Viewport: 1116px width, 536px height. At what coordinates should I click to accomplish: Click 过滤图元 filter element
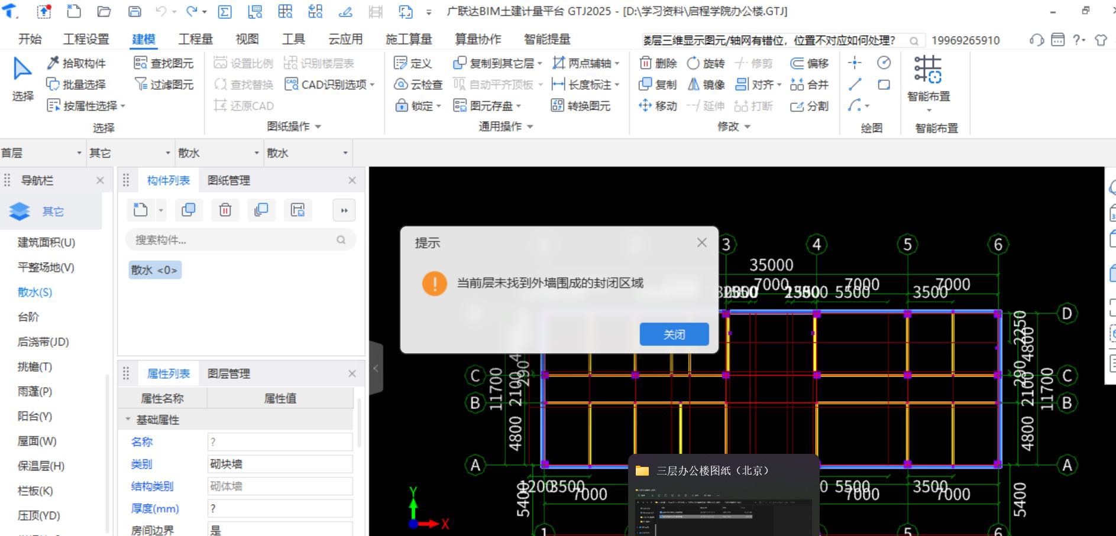[x=164, y=85]
